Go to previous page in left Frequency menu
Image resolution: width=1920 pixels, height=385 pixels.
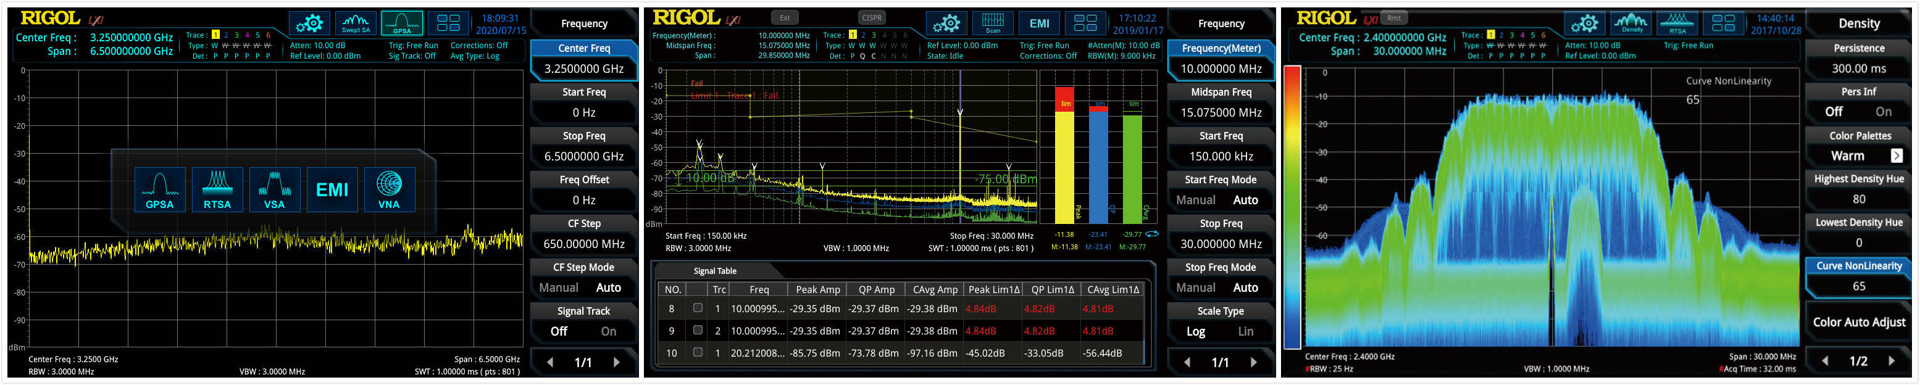(550, 363)
